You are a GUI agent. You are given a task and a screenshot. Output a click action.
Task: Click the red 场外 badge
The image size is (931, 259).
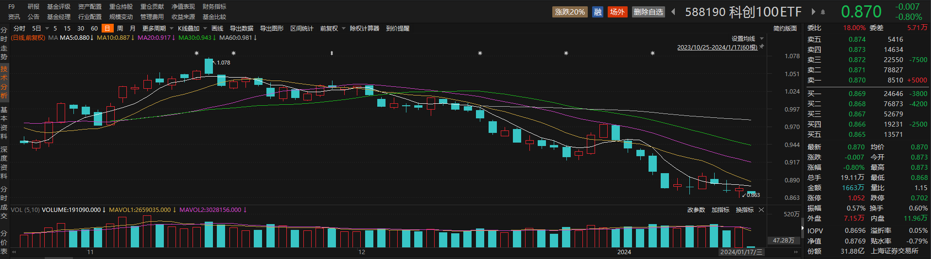(617, 12)
